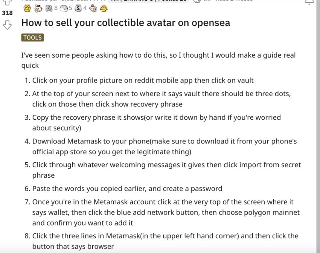The height and width of the screenshot is (253, 320).
Task: Click step 6 about pasting the copied words
Action: click(127, 189)
